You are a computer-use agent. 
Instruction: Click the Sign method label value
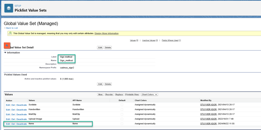[x=66, y=57]
